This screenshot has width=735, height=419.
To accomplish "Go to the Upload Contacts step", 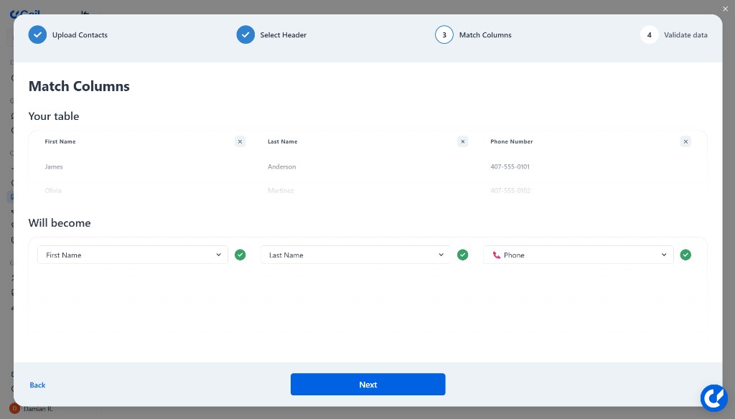I will click(80, 34).
